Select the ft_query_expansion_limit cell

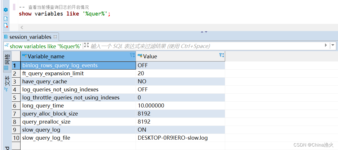[78, 74]
